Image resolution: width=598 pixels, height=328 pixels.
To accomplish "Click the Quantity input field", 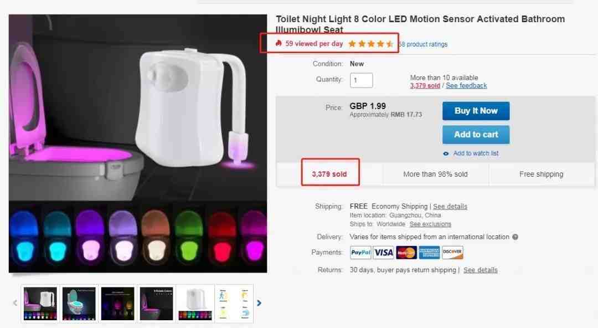I will 361,80.
